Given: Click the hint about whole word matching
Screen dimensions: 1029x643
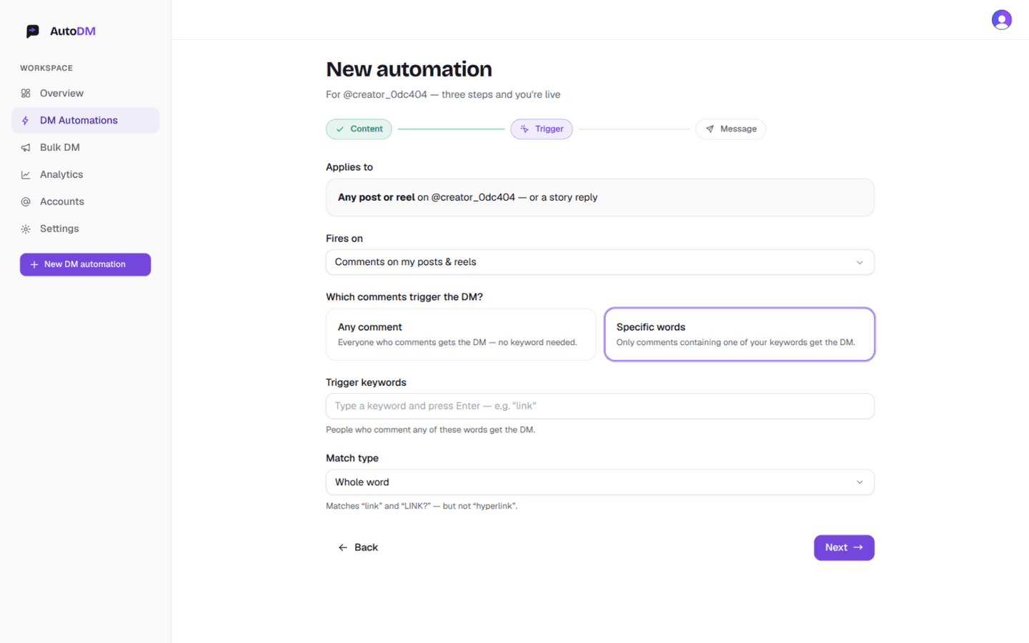Looking at the screenshot, I should pos(422,507).
